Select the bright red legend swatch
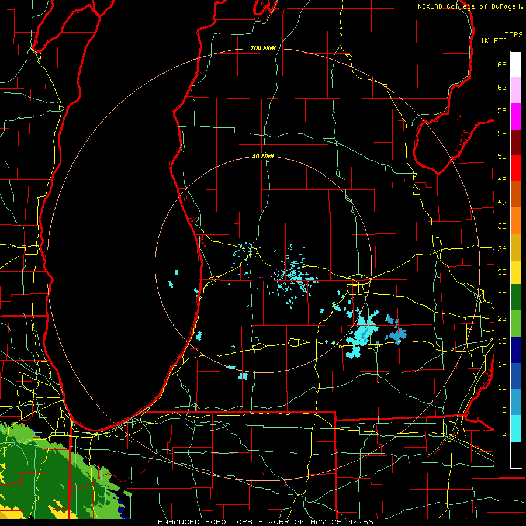This screenshot has height=526, width=526. pos(516,169)
